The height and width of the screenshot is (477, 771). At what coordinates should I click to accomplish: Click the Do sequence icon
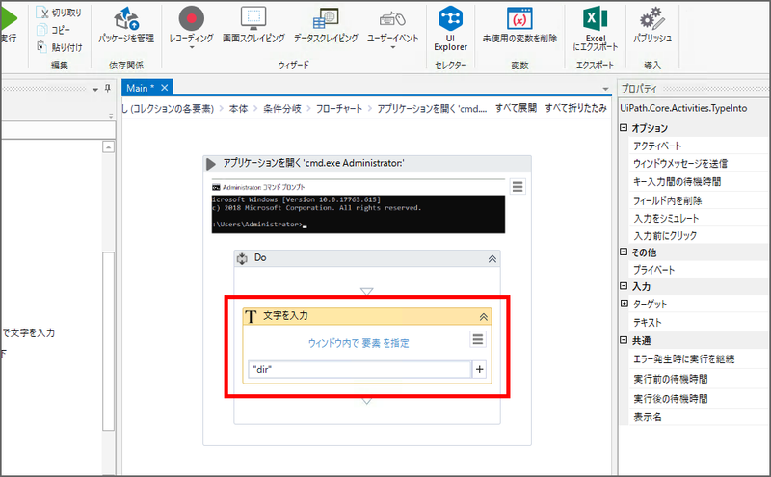click(243, 258)
